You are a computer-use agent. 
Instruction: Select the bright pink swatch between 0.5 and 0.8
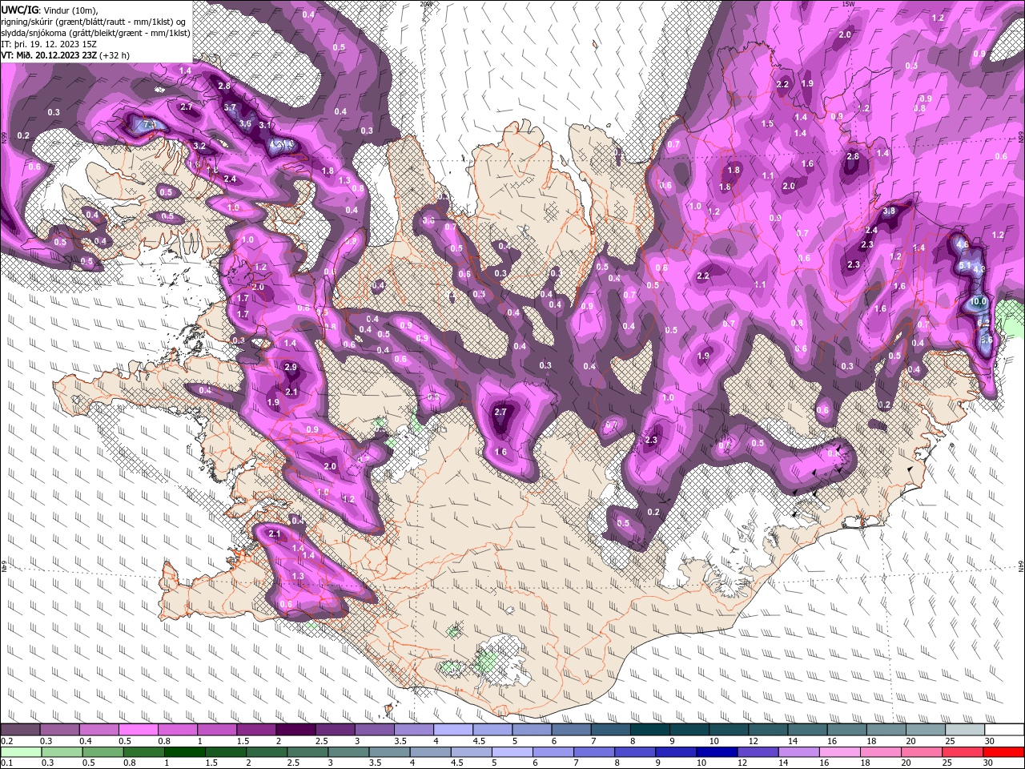pyautogui.click(x=139, y=730)
